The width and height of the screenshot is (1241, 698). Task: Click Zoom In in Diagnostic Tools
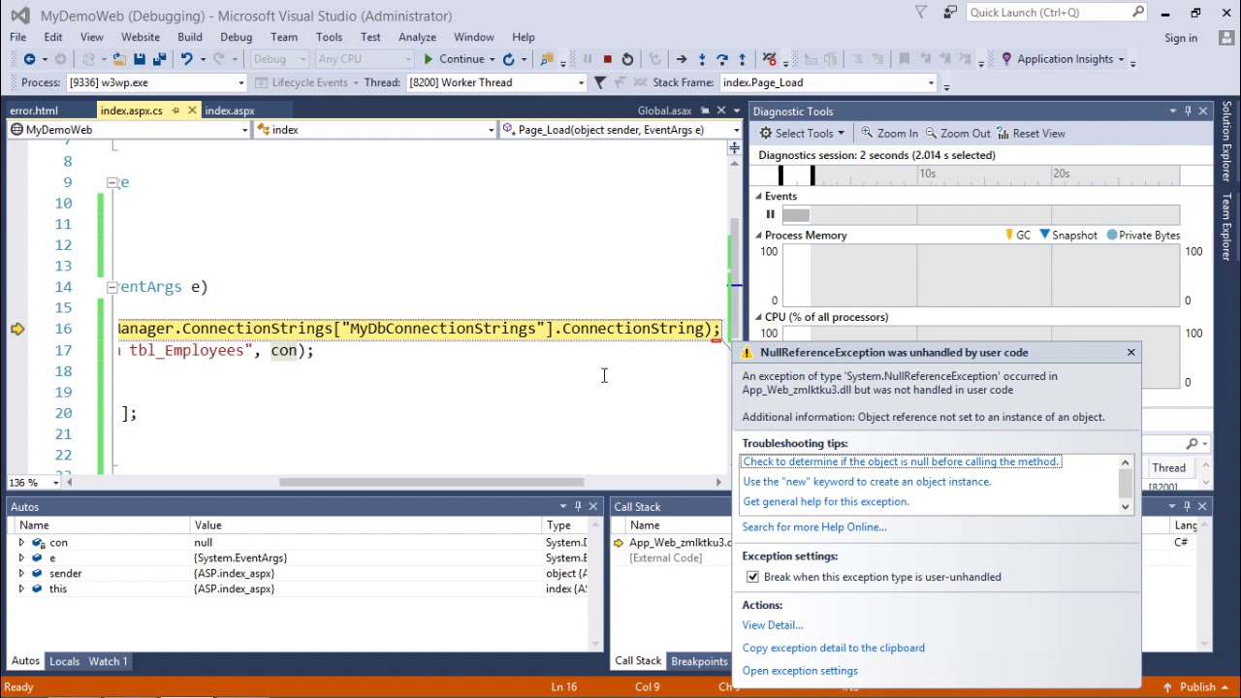888,133
